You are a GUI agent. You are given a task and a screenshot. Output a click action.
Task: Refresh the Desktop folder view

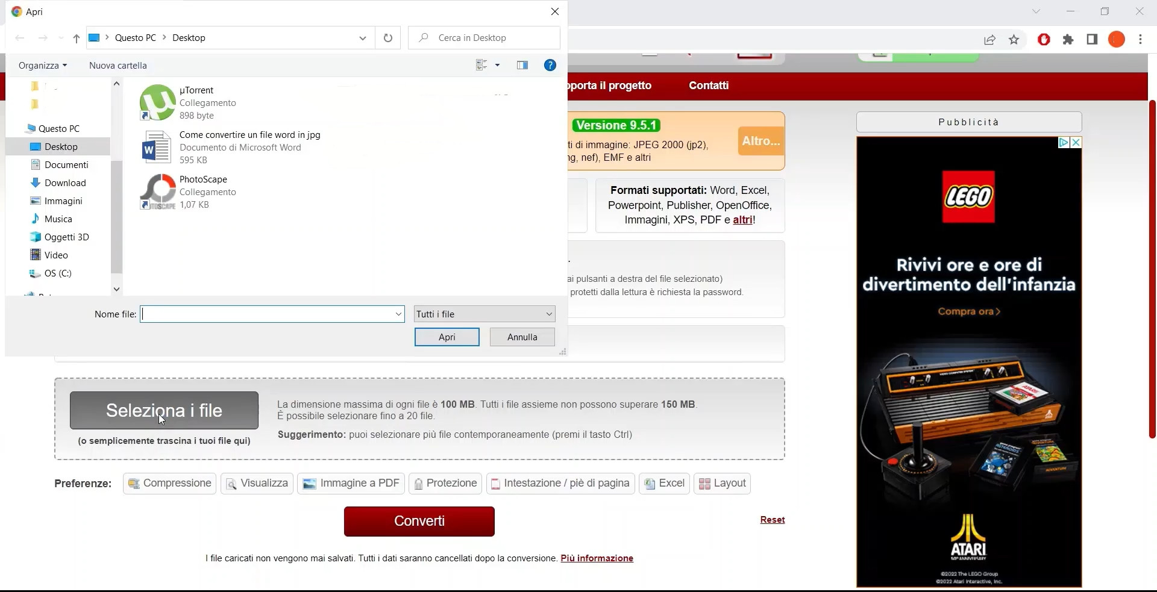coord(387,37)
